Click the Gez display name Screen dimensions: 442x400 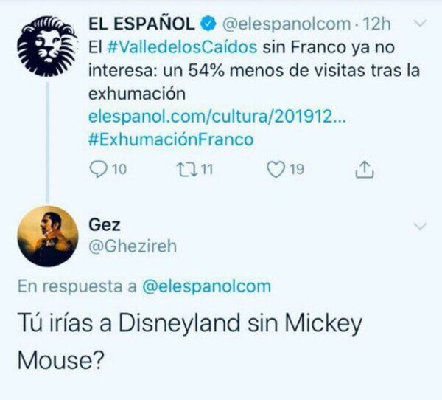click(x=104, y=224)
